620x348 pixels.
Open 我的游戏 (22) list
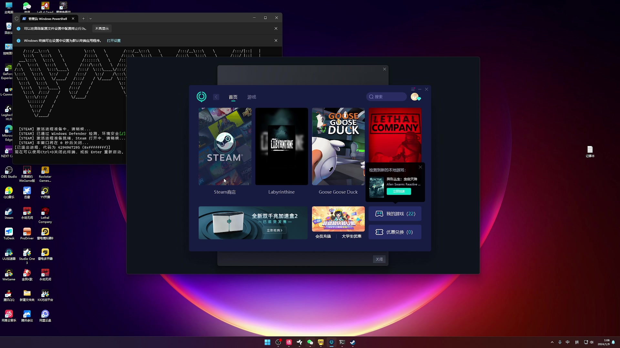point(395,214)
